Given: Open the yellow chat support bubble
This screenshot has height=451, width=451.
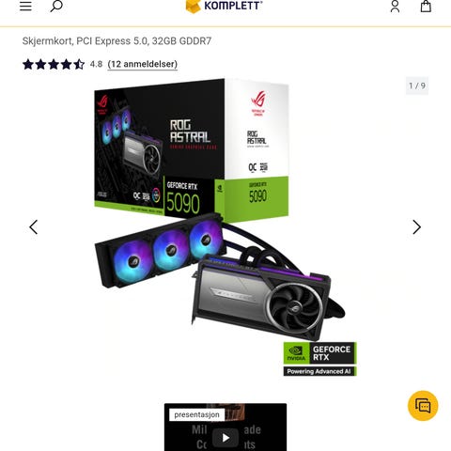Looking at the screenshot, I should coord(423,406).
